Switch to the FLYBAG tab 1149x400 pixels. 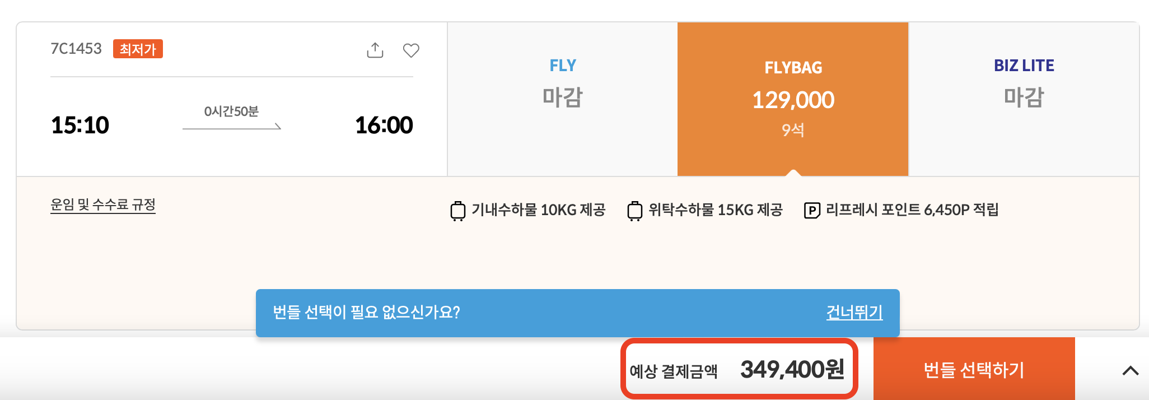tap(793, 67)
